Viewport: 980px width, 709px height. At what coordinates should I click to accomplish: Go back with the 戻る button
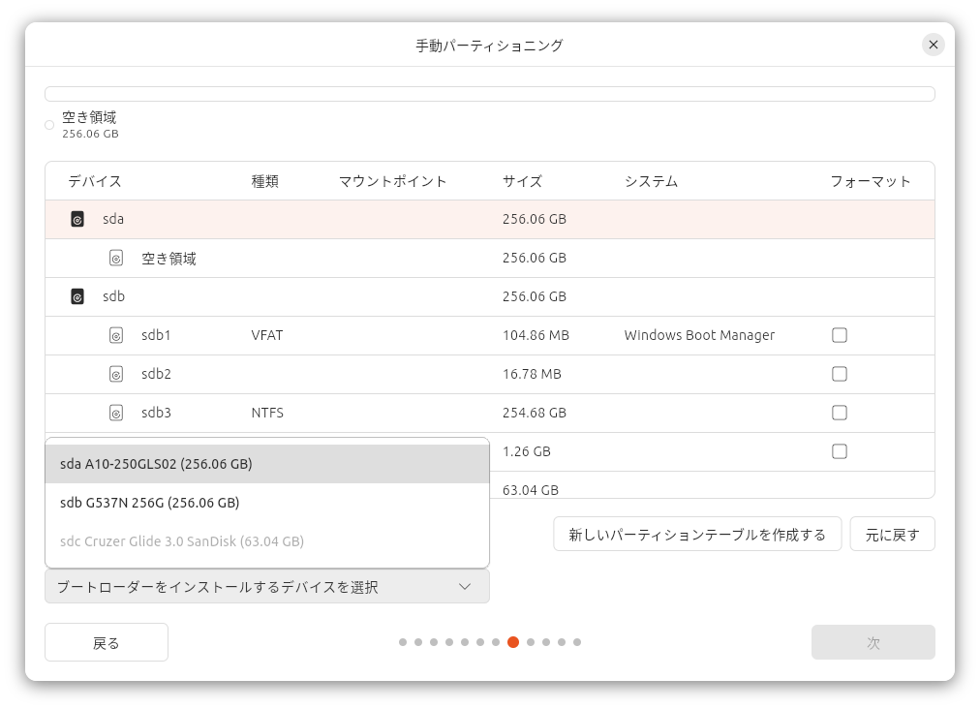pos(107,642)
